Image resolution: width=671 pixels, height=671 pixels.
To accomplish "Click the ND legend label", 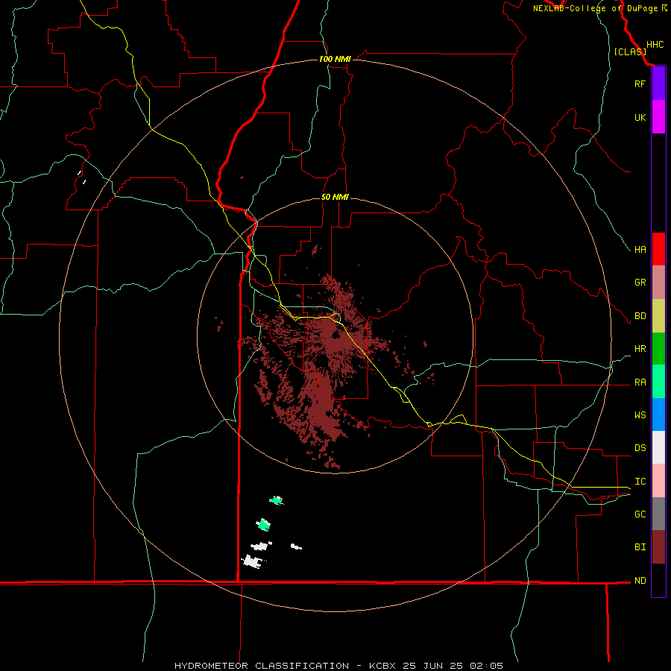I will tap(640, 580).
